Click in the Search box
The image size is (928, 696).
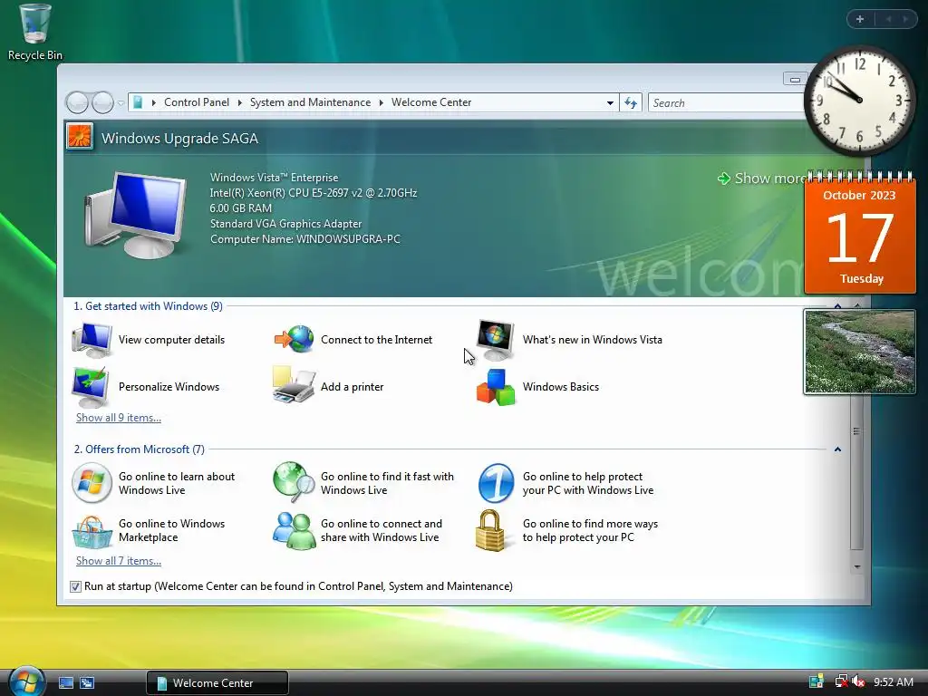click(x=727, y=103)
